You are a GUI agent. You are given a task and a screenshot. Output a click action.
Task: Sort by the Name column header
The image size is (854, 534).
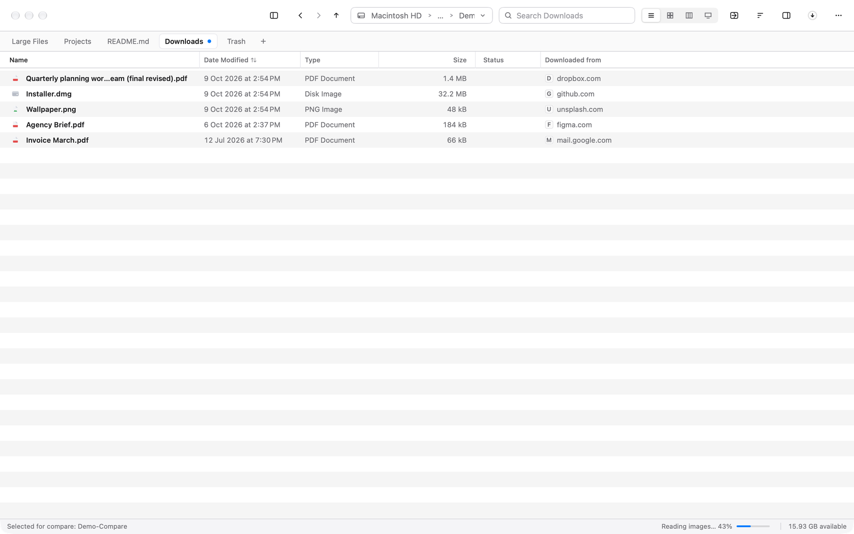click(x=18, y=60)
